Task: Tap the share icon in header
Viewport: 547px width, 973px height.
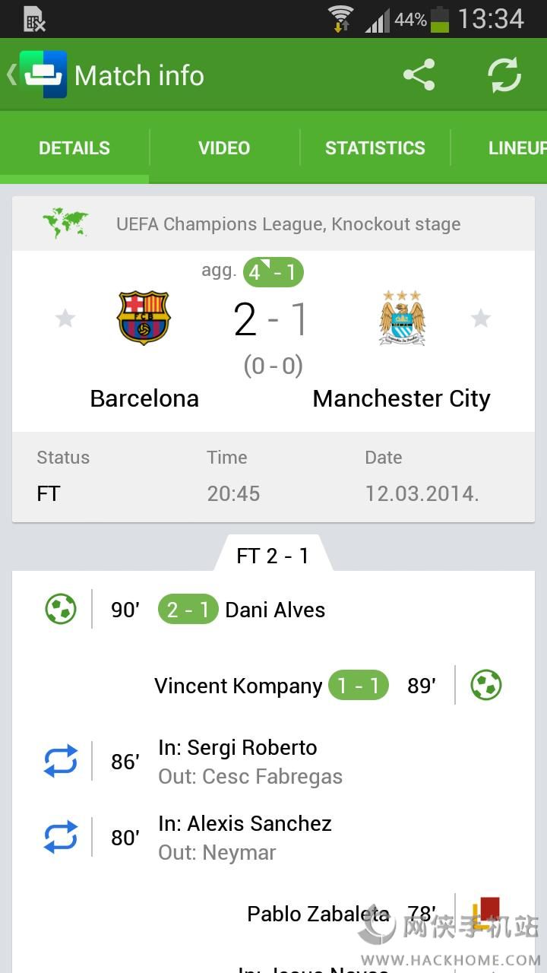Action: pos(419,75)
